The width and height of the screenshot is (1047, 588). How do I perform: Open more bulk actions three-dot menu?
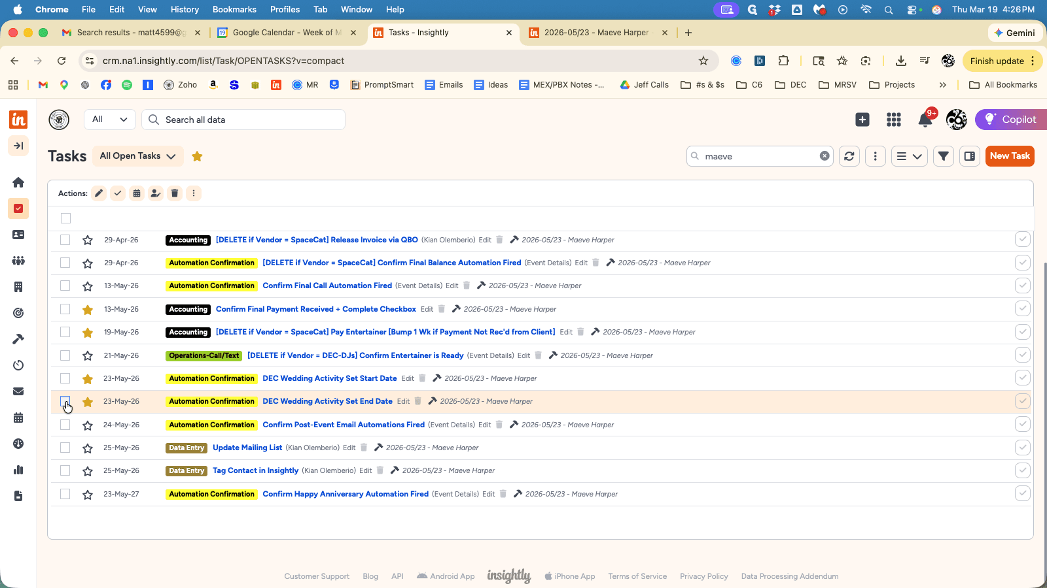click(x=194, y=193)
